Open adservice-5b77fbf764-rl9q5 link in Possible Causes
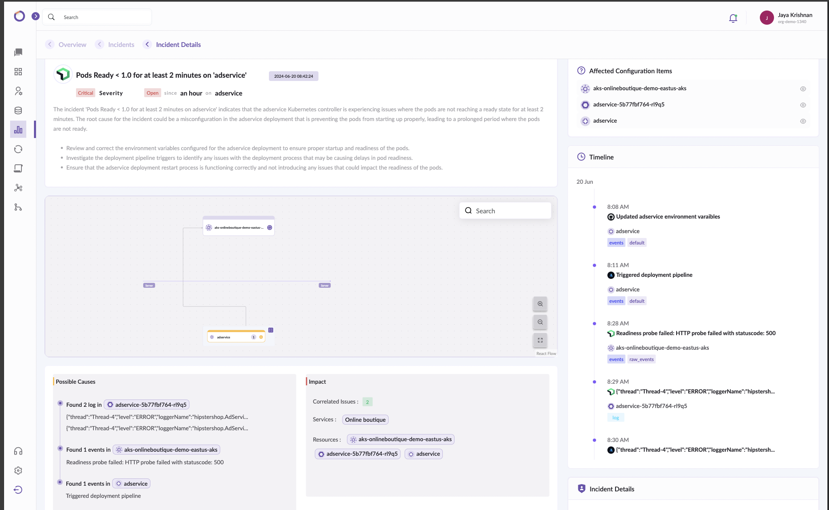This screenshot has width=829, height=510. [147, 405]
